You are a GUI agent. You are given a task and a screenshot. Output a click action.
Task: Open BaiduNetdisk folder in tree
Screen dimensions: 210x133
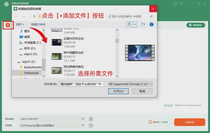[x=31, y=67]
